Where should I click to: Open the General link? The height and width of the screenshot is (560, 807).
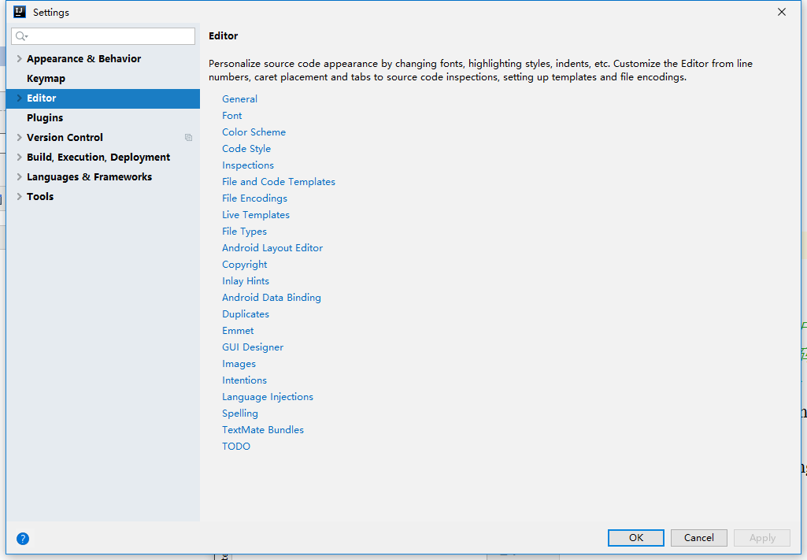click(x=239, y=98)
